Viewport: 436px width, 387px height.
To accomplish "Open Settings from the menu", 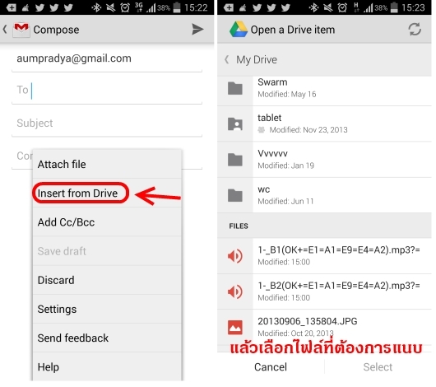I will tap(107, 309).
